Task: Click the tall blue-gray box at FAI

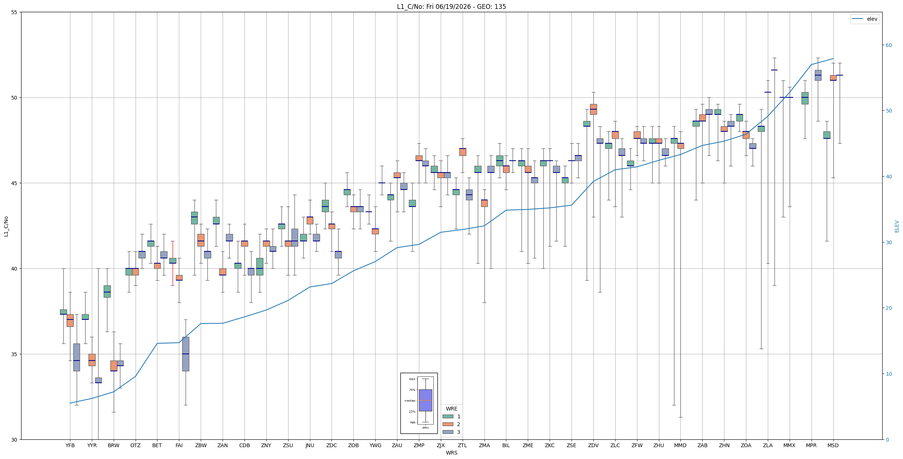Action: pyautogui.click(x=186, y=354)
